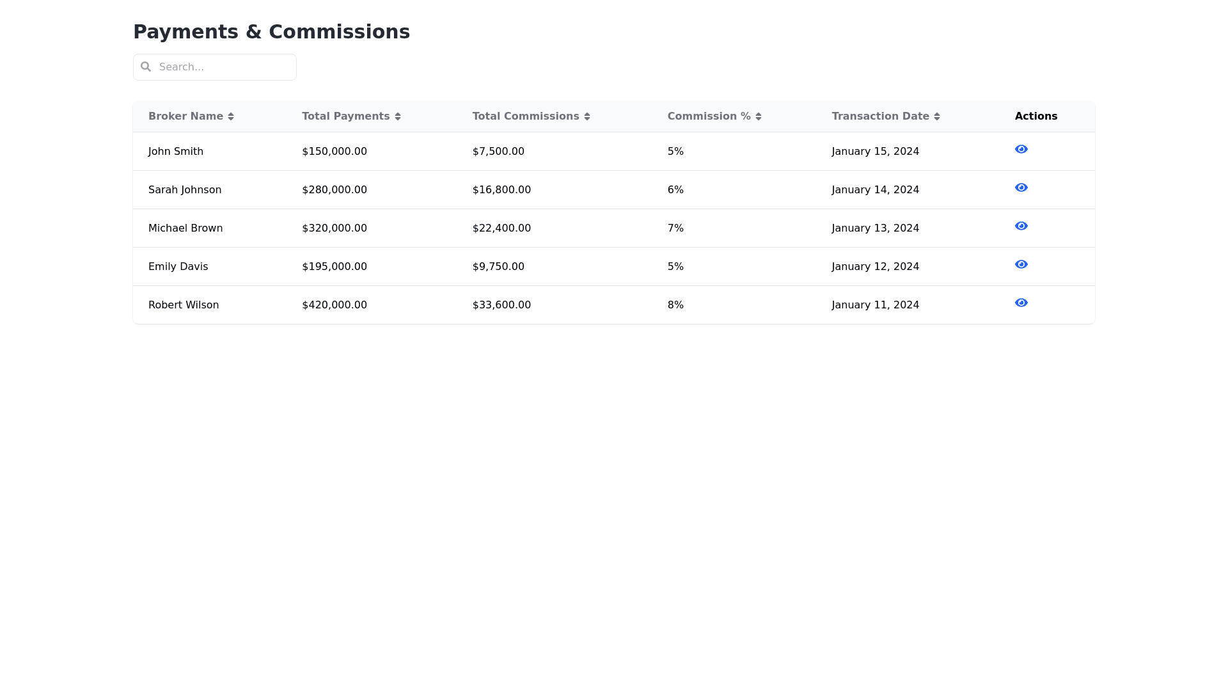Viewport: 1228px width, 691px height.
Task: Click Robert Wilson's 8% commission rate
Action: tap(675, 305)
